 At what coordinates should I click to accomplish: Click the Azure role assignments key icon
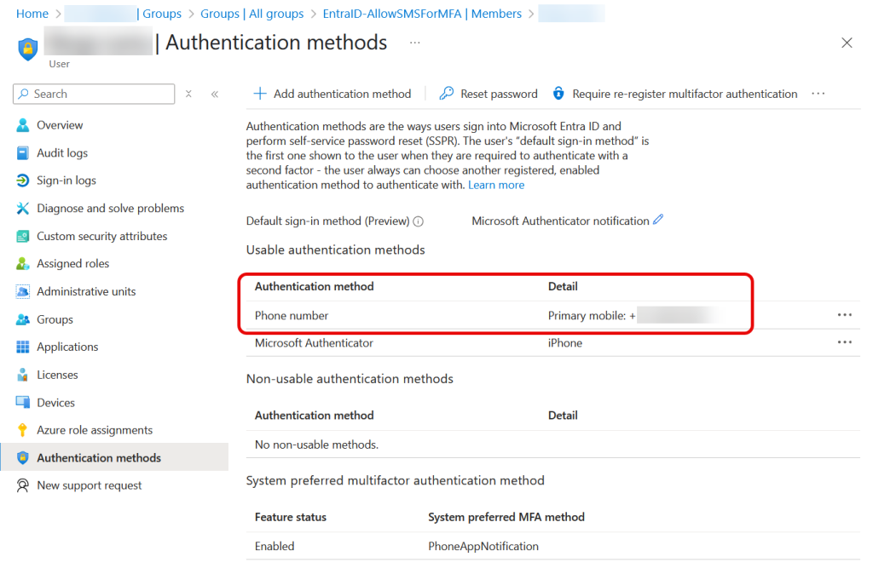[x=22, y=430]
